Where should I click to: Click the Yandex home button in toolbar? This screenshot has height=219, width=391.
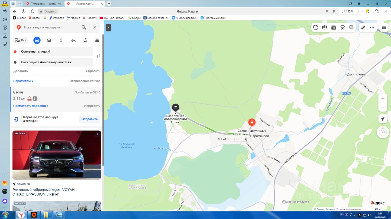pyautogui.click(x=24, y=11)
